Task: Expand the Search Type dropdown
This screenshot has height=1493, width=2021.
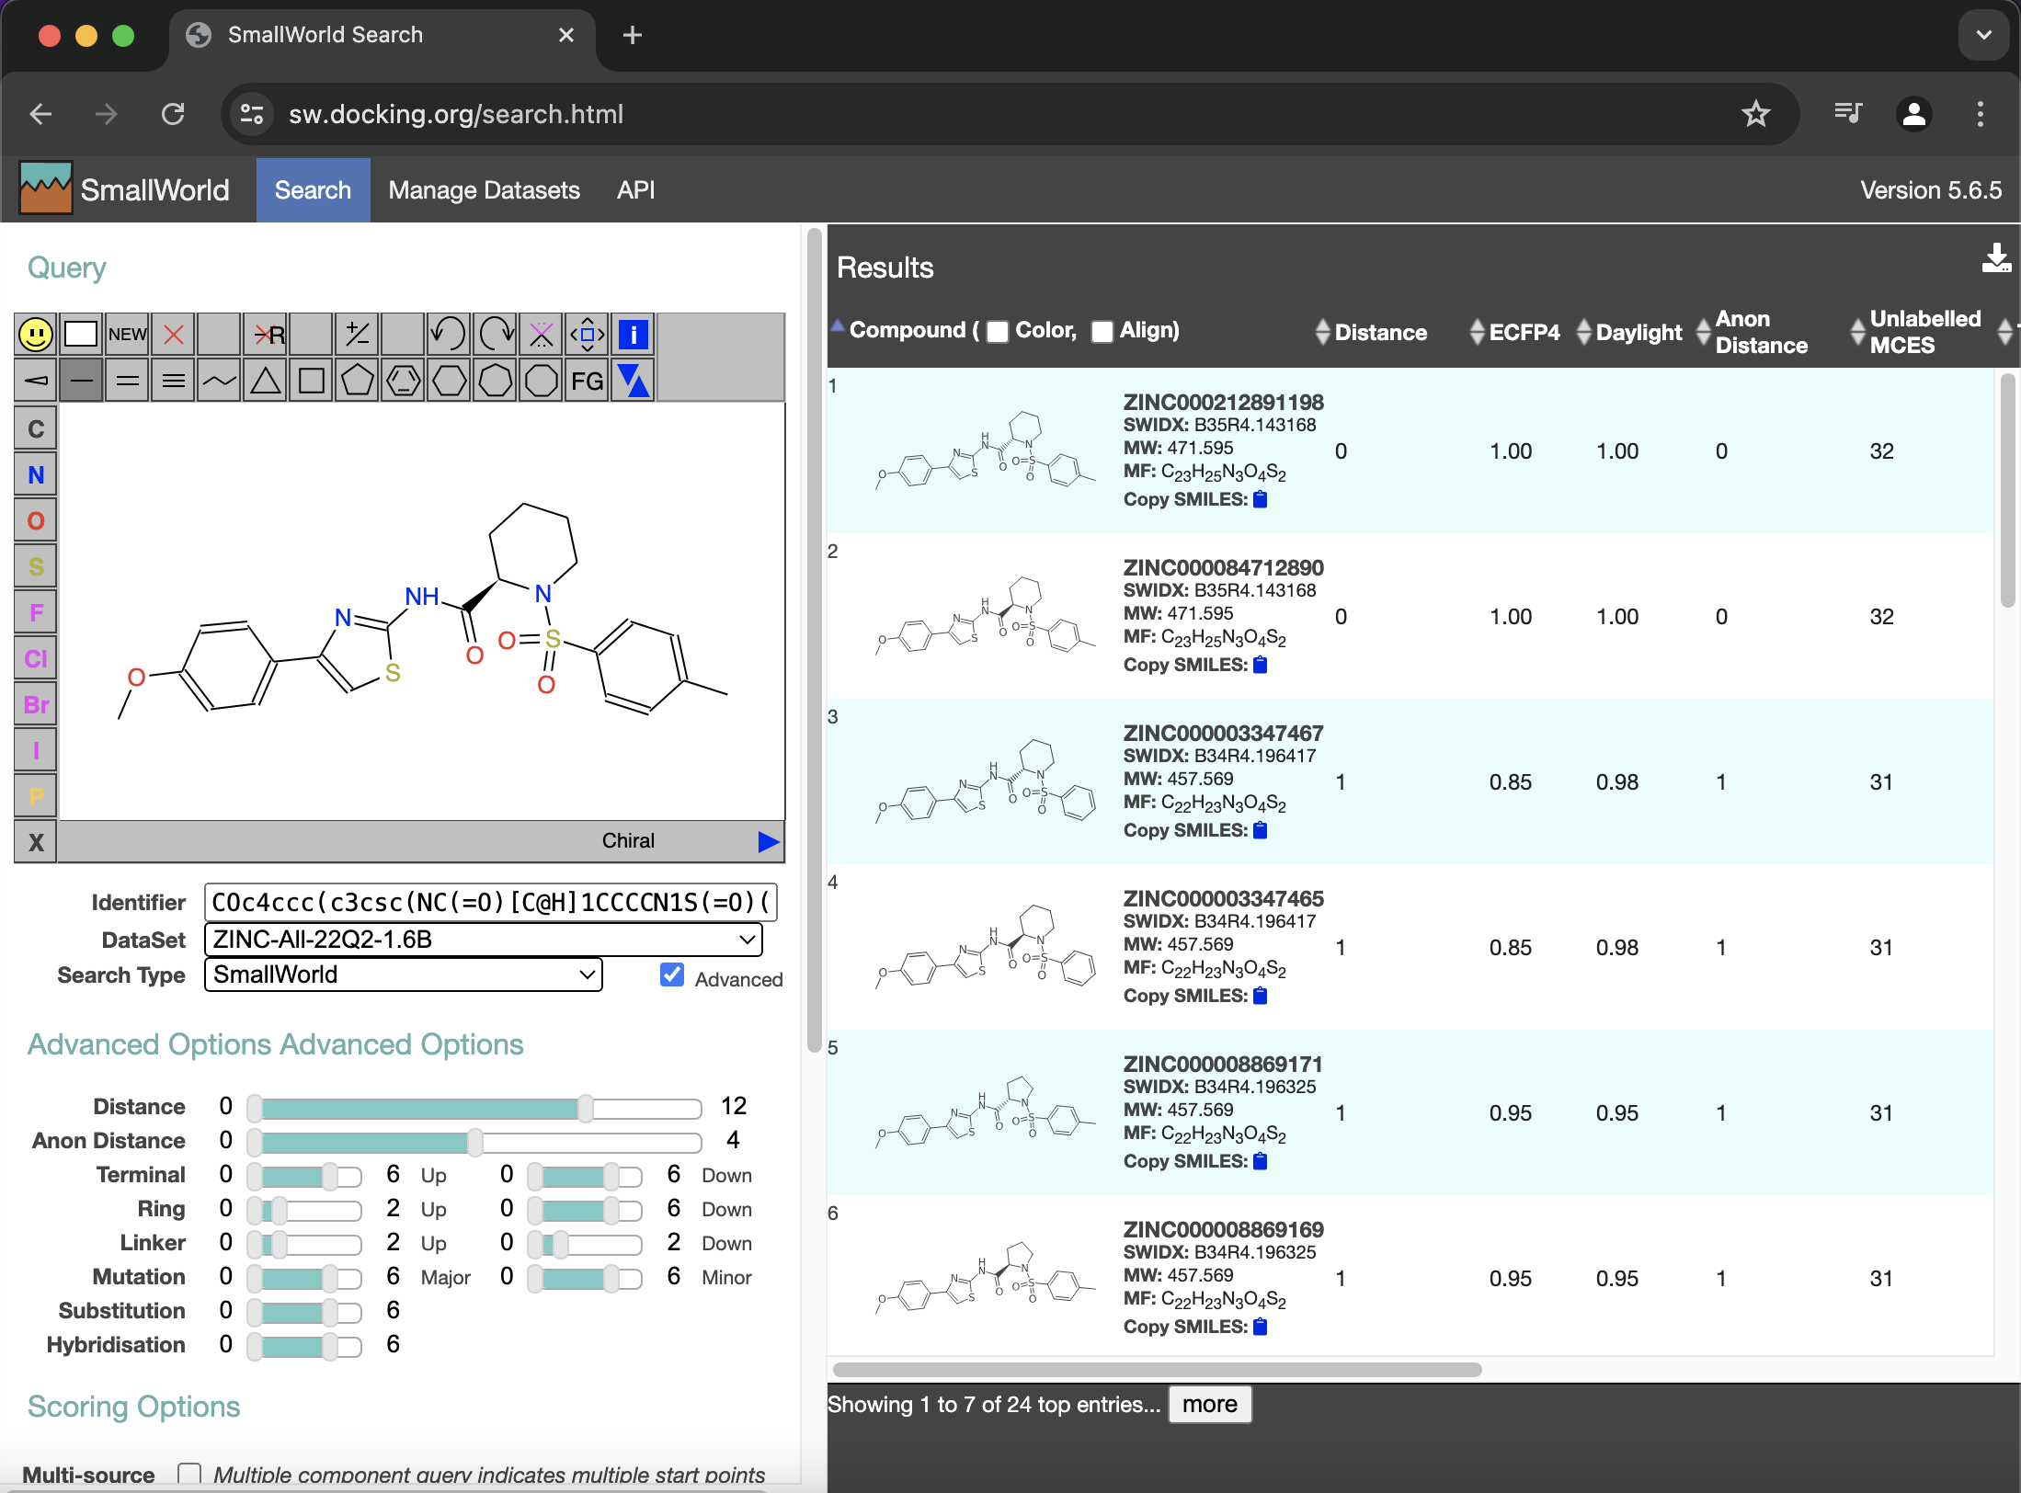Action: tap(403, 975)
